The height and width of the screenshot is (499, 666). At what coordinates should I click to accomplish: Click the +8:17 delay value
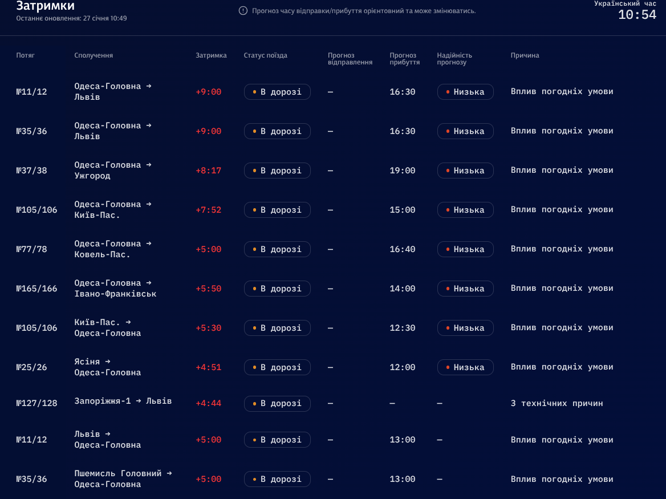pos(208,171)
